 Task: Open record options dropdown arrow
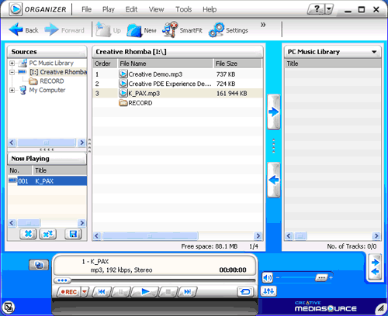(x=85, y=292)
